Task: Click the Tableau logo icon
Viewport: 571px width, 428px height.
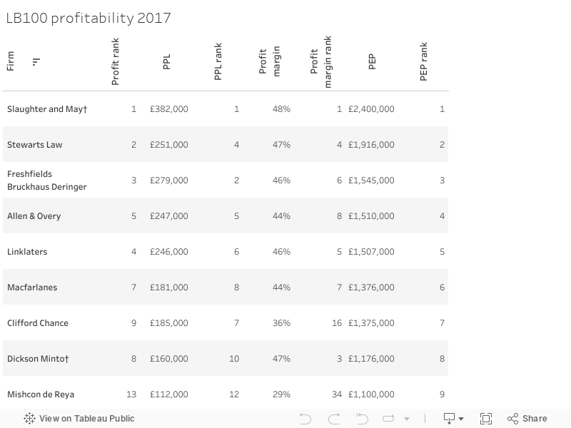Action: (x=29, y=419)
